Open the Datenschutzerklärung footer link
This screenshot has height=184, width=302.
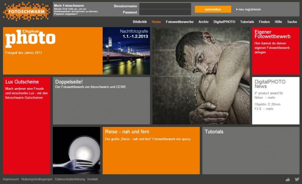pyautogui.click(x=70, y=179)
